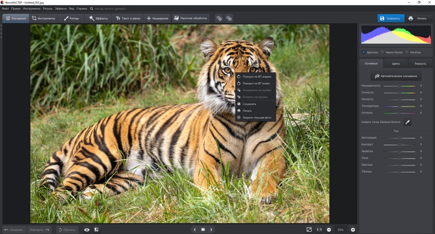Select the Цветное radio option

click(x=364, y=52)
